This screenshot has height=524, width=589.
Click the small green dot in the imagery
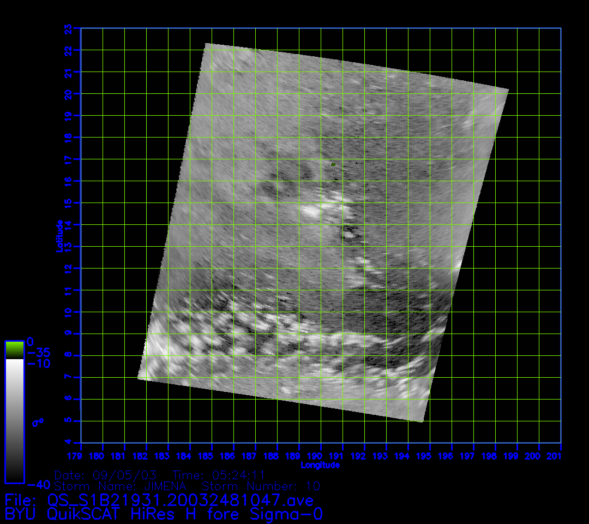coord(333,164)
